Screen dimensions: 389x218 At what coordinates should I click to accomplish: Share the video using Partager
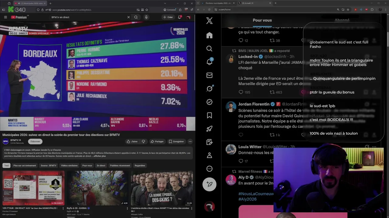coord(157,141)
